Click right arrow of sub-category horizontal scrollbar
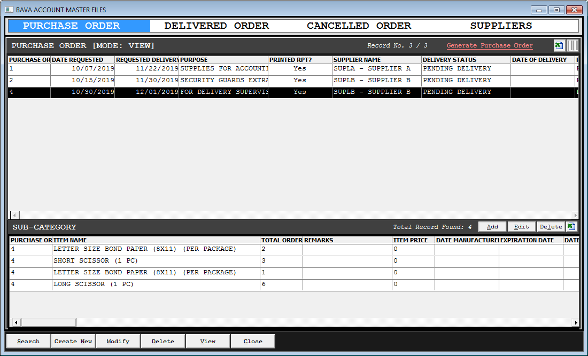 point(576,322)
